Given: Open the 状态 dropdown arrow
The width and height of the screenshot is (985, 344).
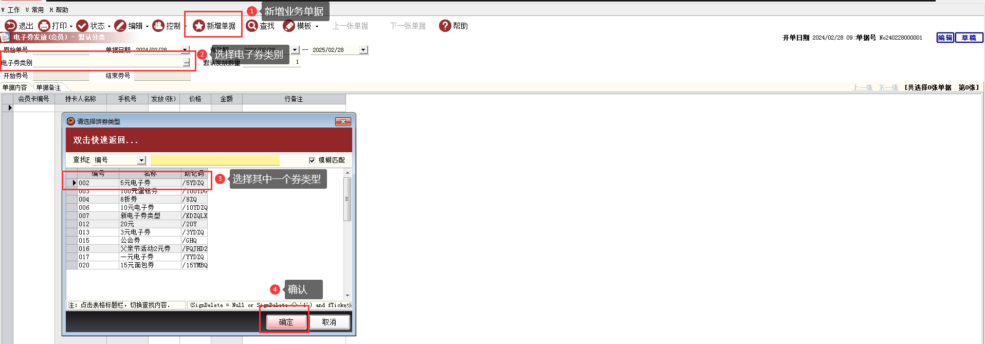Looking at the screenshot, I should 109,26.
